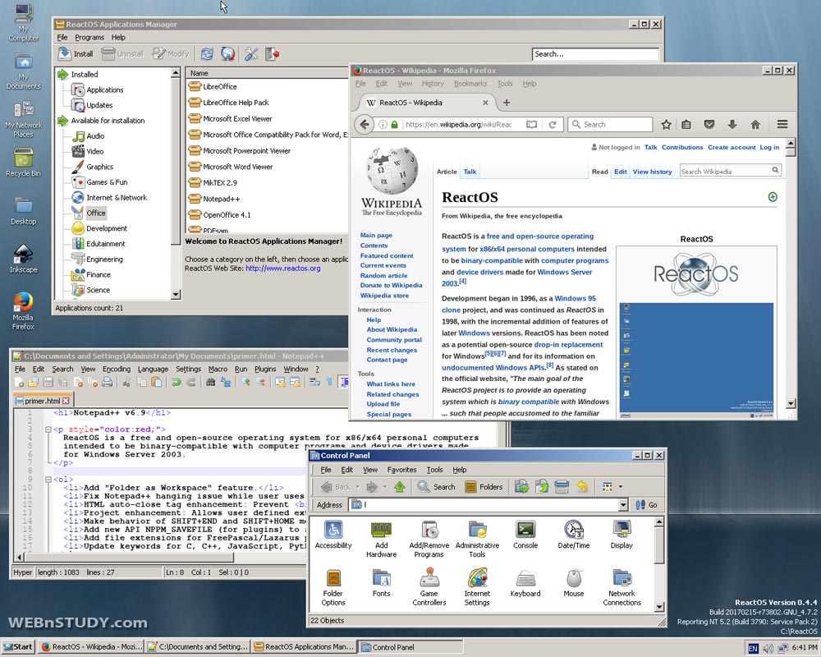Click Random article link in Wikipedia sidebar
Screen dimensions: 821x657
click(x=383, y=276)
